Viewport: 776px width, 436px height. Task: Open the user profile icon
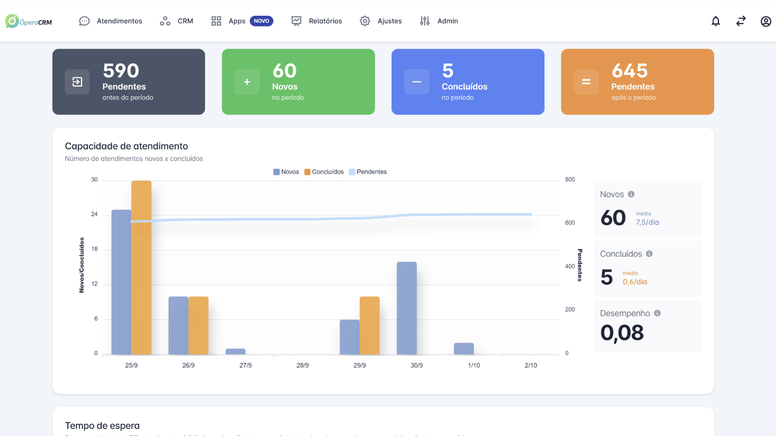pos(766,21)
